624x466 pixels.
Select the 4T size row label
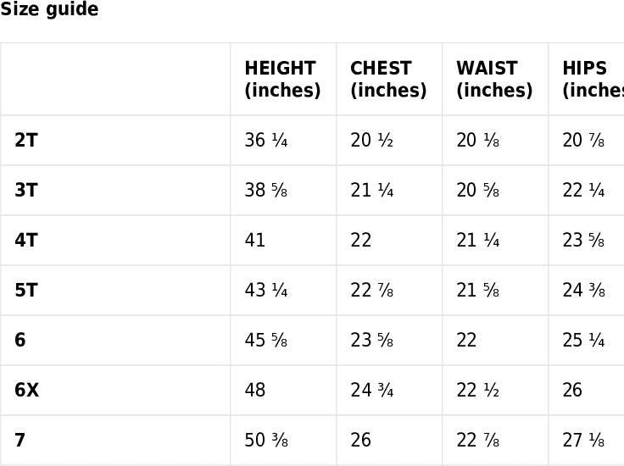26,241
